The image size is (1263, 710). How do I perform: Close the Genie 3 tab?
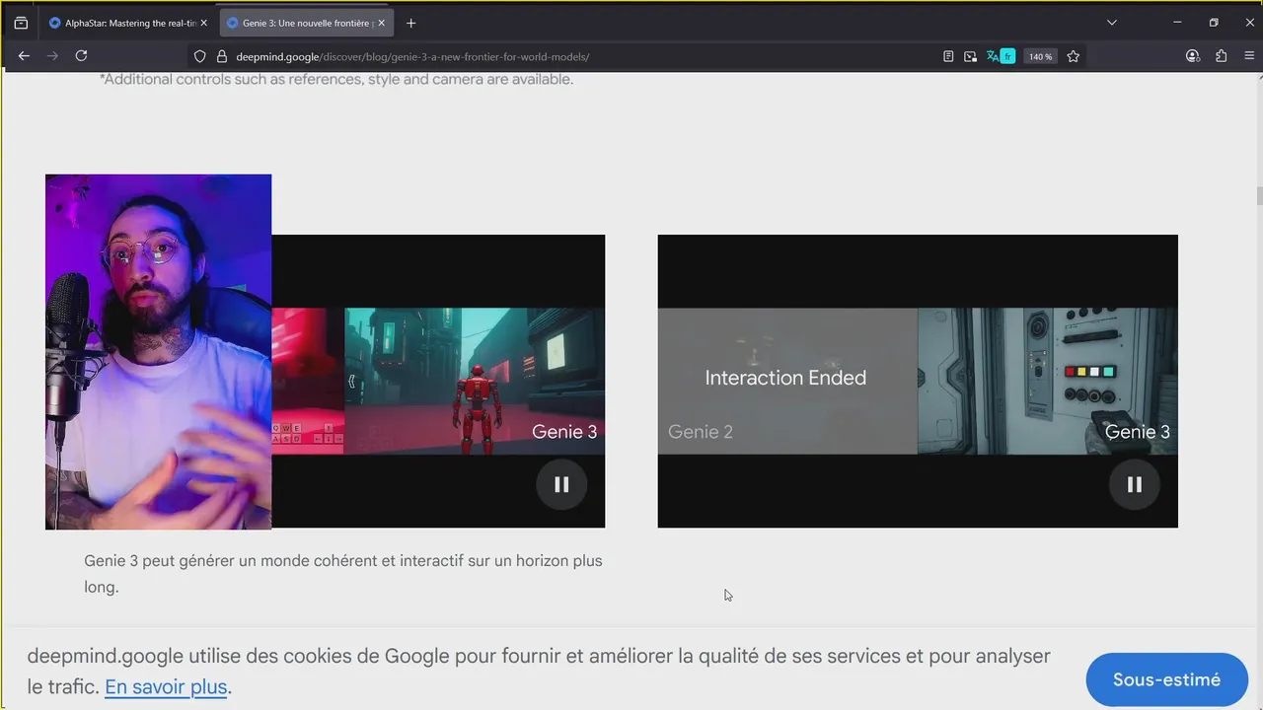(381, 23)
